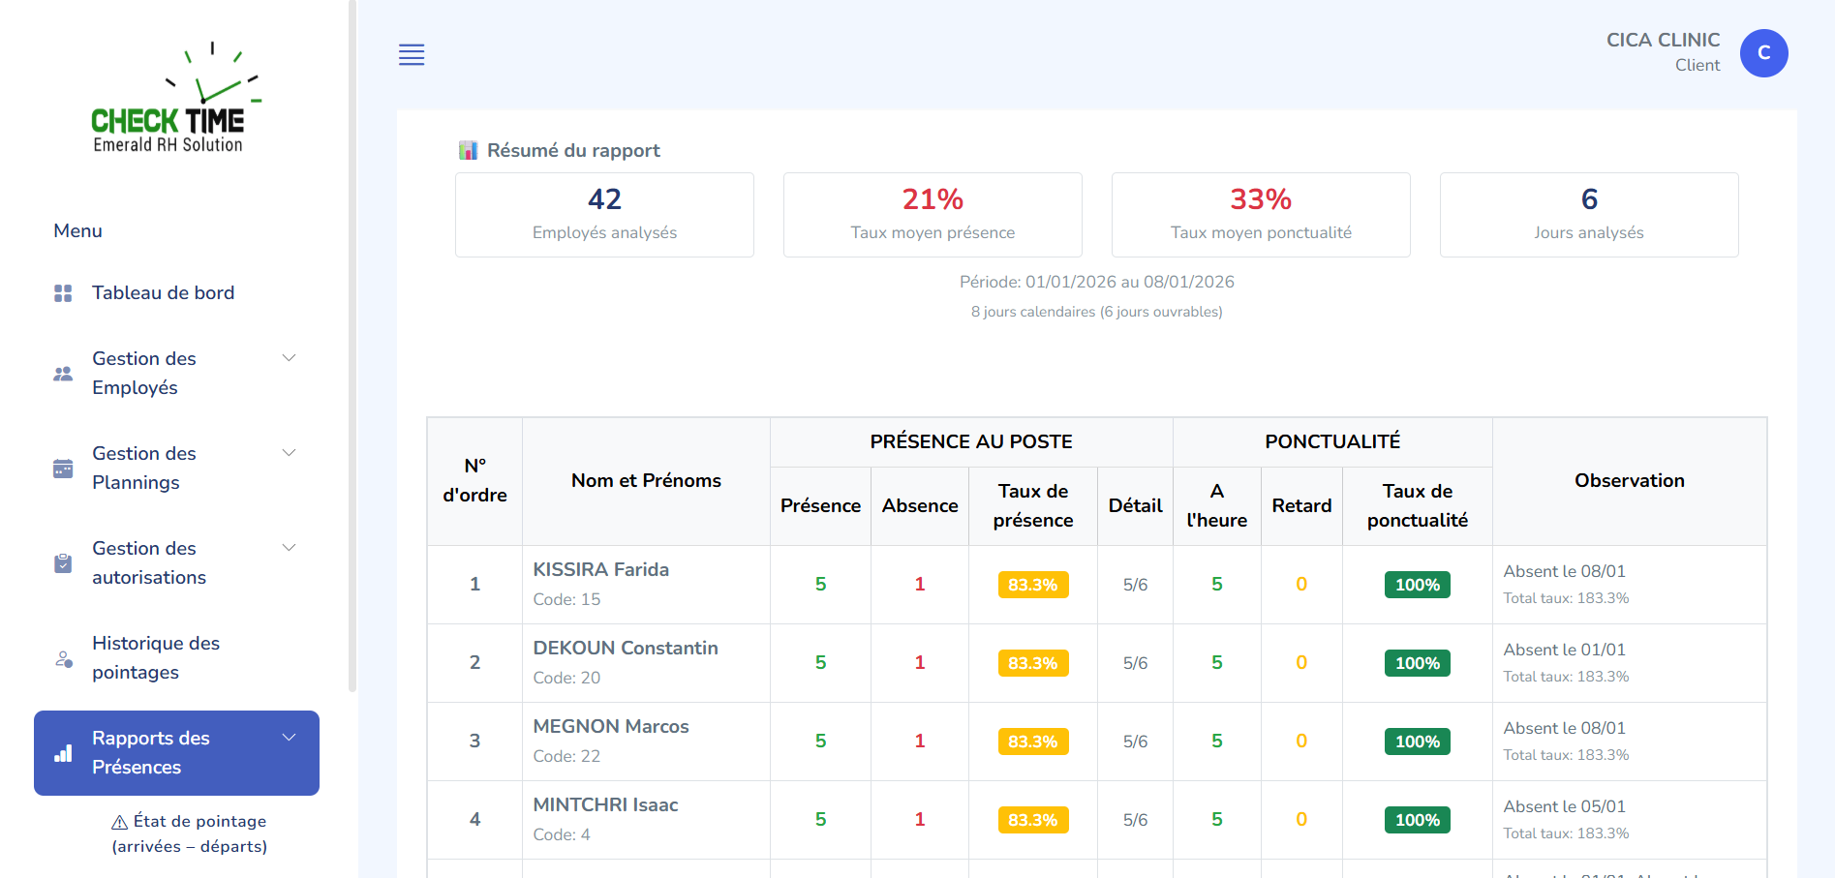Click the Rapports des Présences bar chart icon
1835x878 pixels.
(64, 752)
